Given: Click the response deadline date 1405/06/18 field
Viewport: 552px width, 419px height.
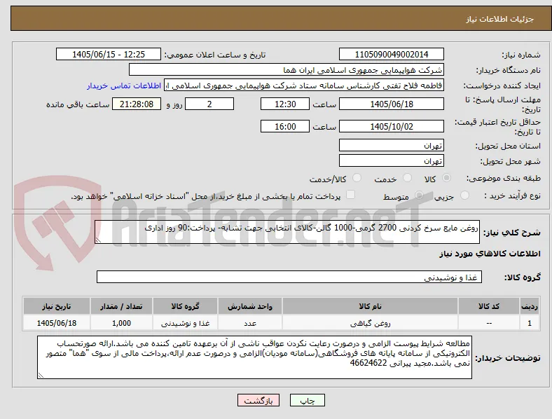Looking at the screenshot, I should 391,104.
